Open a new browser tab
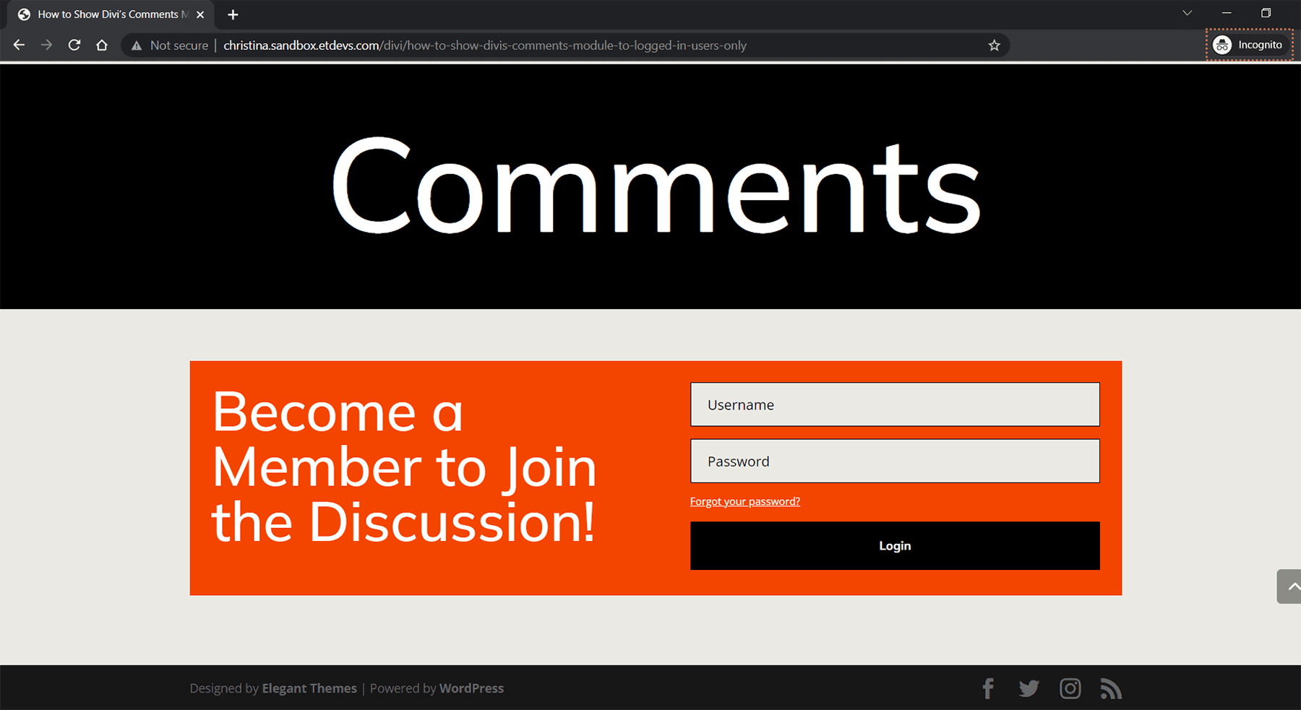 tap(233, 14)
